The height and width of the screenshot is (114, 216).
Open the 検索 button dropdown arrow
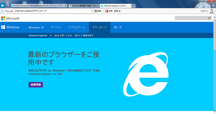(103, 11)
